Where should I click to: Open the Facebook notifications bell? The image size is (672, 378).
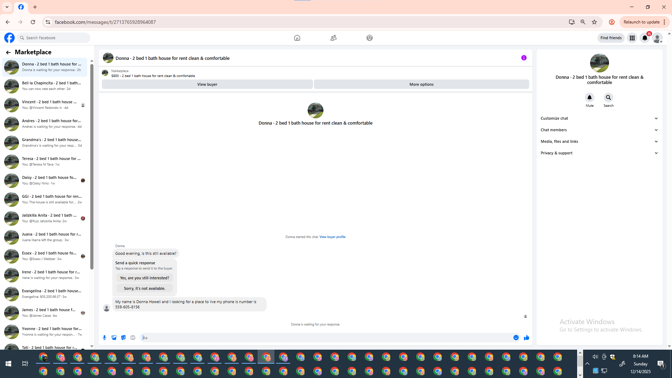[645, 38]
